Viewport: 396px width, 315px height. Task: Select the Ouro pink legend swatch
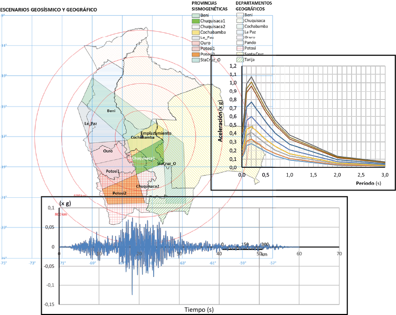coord(195,43)
